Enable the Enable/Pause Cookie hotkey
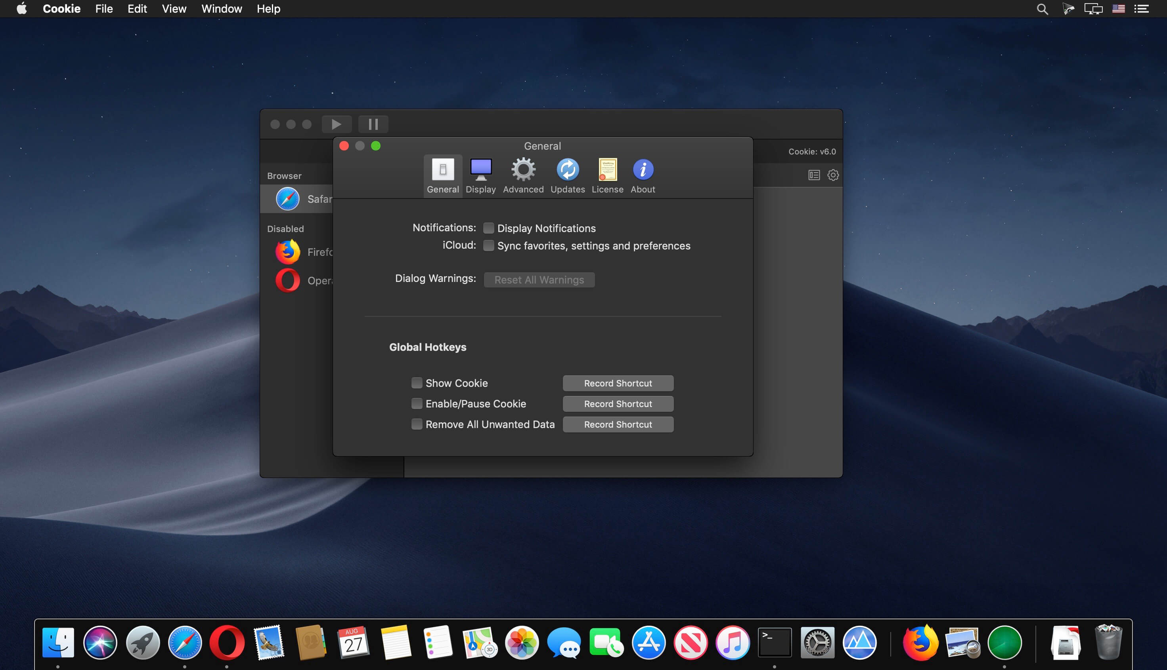The width and height of the screenshot is (1167, 670). click(x=416, y=404)
